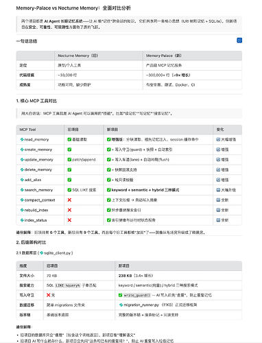Open the delete_memory tool link
The height and width of the screenshot is (343, 262).
[36, 169]
